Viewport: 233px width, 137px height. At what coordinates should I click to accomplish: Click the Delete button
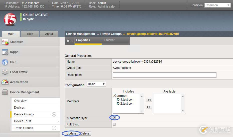tap(85, 133)
